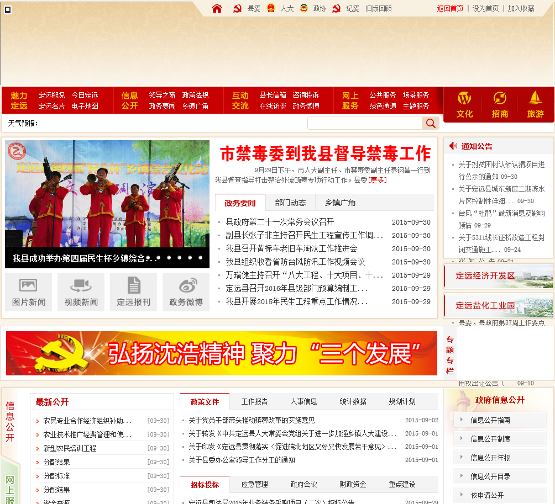Expand 信息公开目录 arrow item
The image size is (555, 504).
[x=500, y=476]
